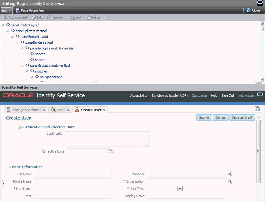Select the switcher tree item
The width and height of the screenshot is (265, 202).
(41, 71)
